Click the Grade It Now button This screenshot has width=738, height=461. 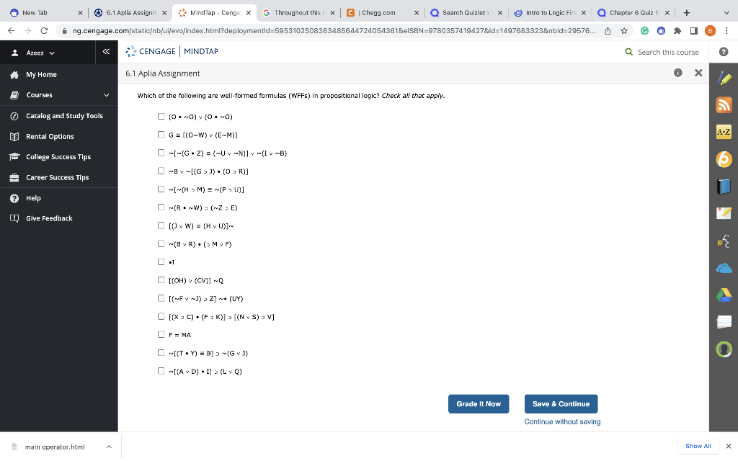click(479, 404)
